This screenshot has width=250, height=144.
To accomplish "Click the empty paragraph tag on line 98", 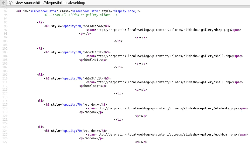I will (x=85, y=34).
